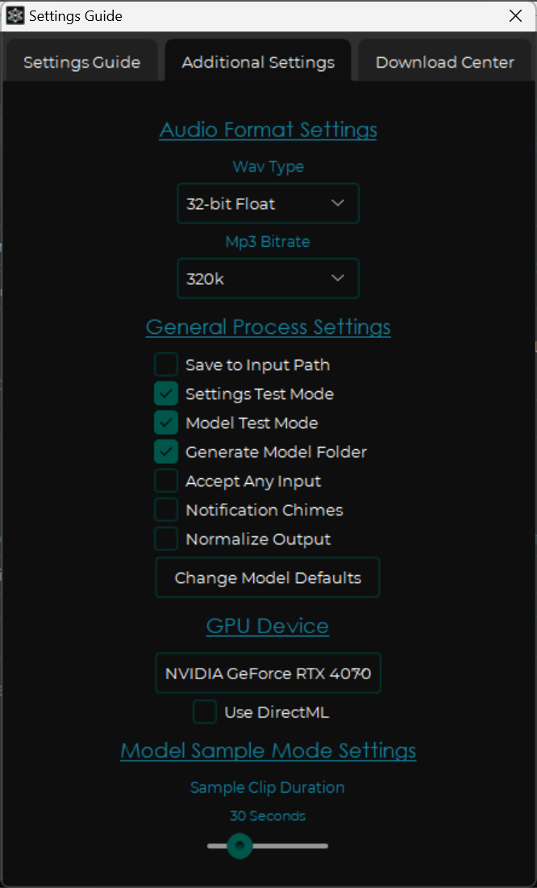Viewport: 537px width, 888px height.
Task: Select 32-bit Float in Wav Type
Action: 268,203
